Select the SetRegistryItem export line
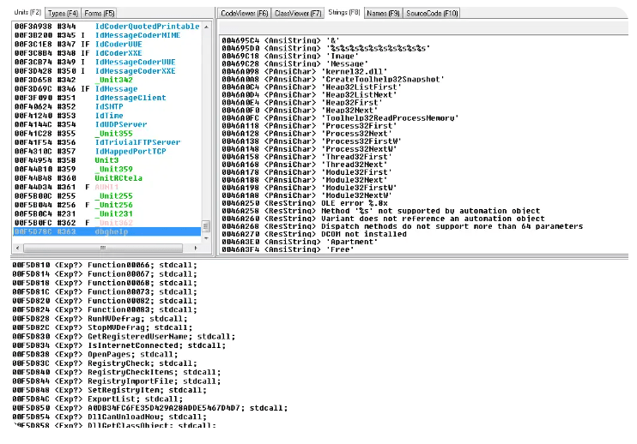 tap(109, 390)
